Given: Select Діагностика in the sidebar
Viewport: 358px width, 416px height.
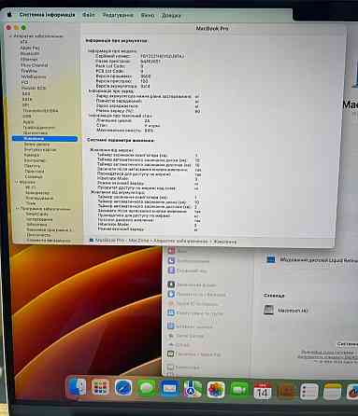Looking at the screenshot, I should point(36,132).
